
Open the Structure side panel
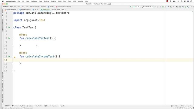pyautogui.click(x=2, y=77)
